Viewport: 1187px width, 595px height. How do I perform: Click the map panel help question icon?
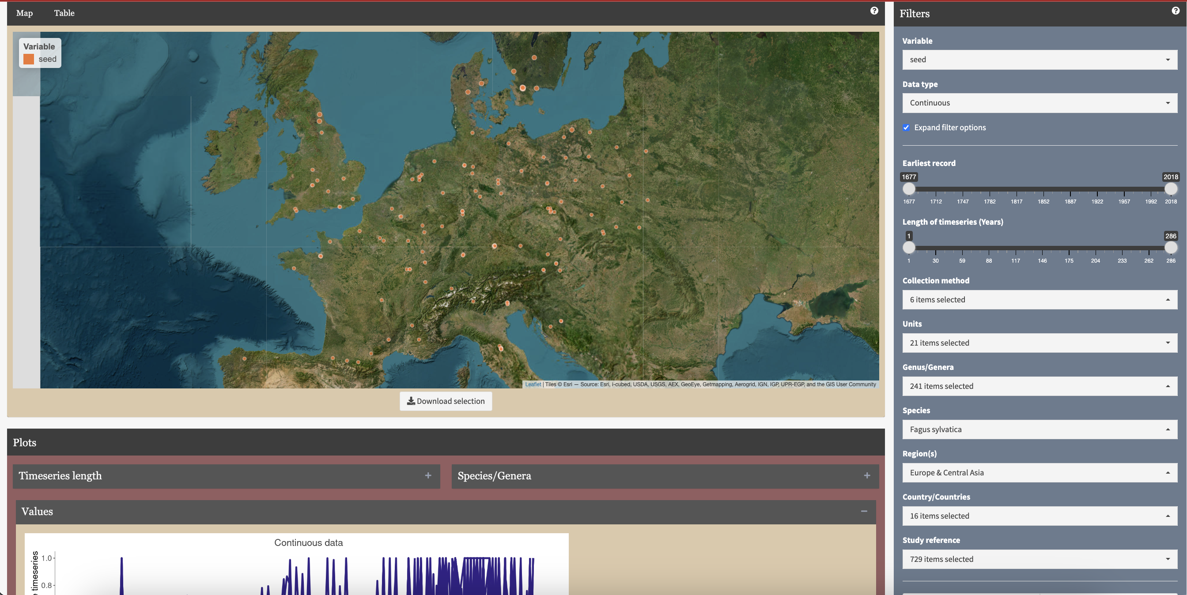pyautogui.click(x=874, y=11)
